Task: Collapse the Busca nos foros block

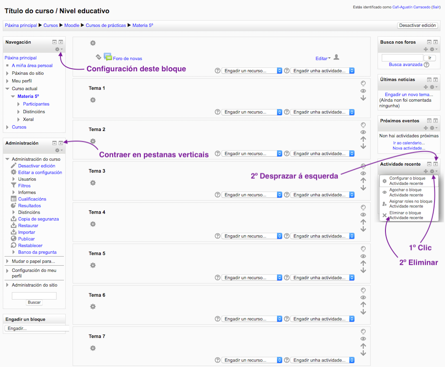Action: [429, 42]
